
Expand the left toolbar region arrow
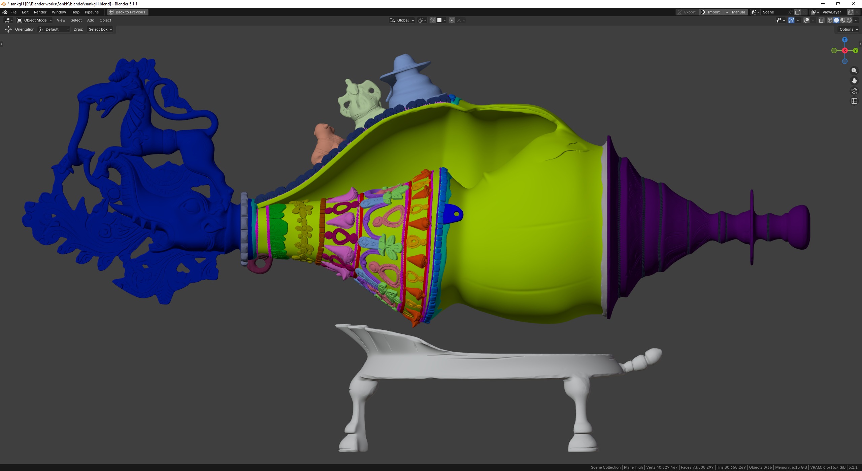pos(1,44)
